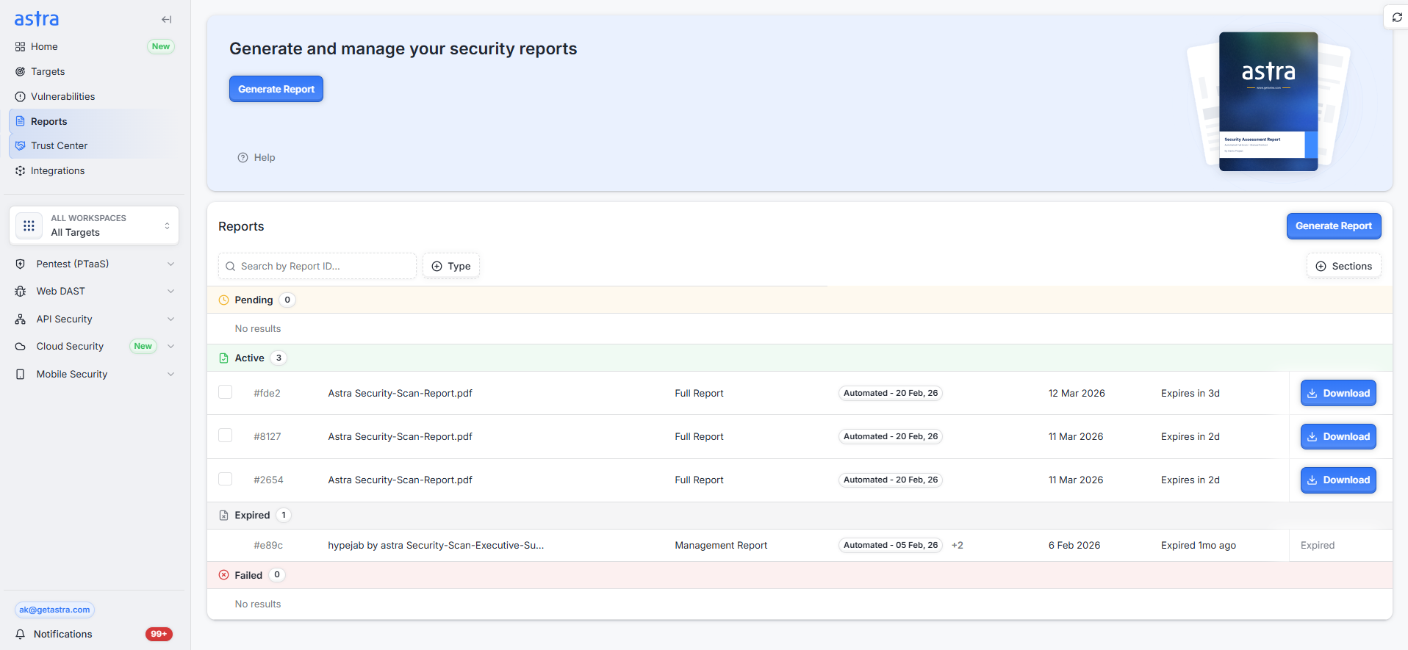Select Reports in the sidebar
This screenshot has width=1408, height=650.
49,121
